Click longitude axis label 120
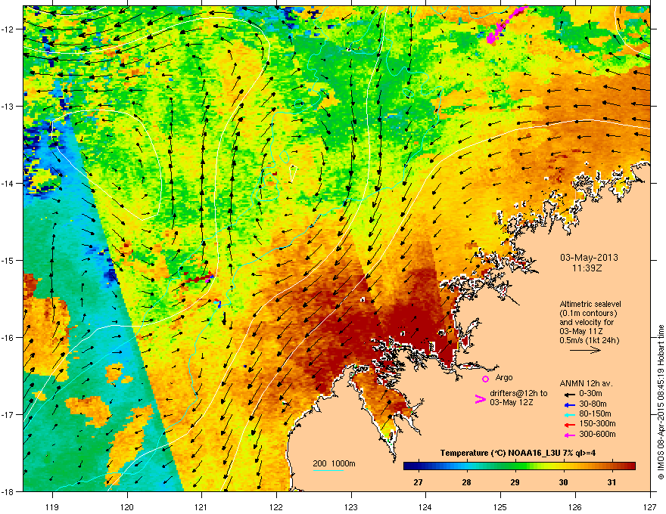Screen dimensions: 666x514 click(127, 507)
